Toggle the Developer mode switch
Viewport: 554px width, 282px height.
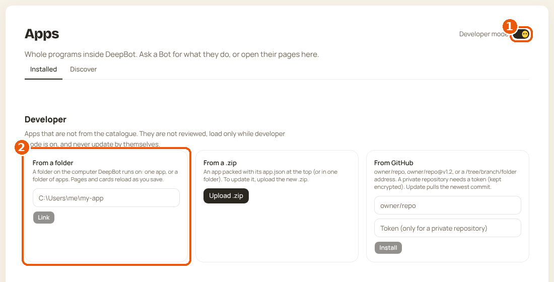click(521, 34)
